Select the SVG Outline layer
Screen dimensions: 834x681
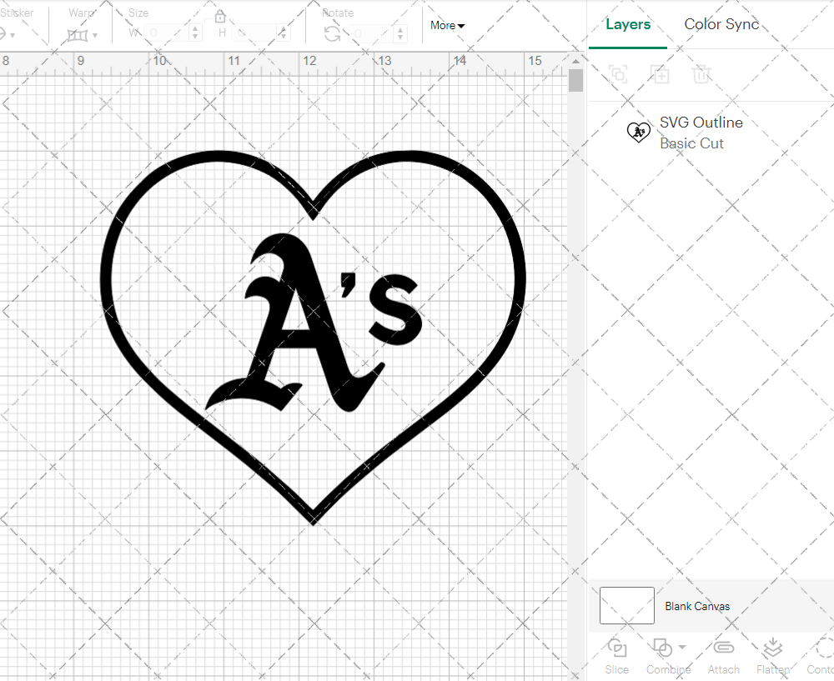coord(701,122)
